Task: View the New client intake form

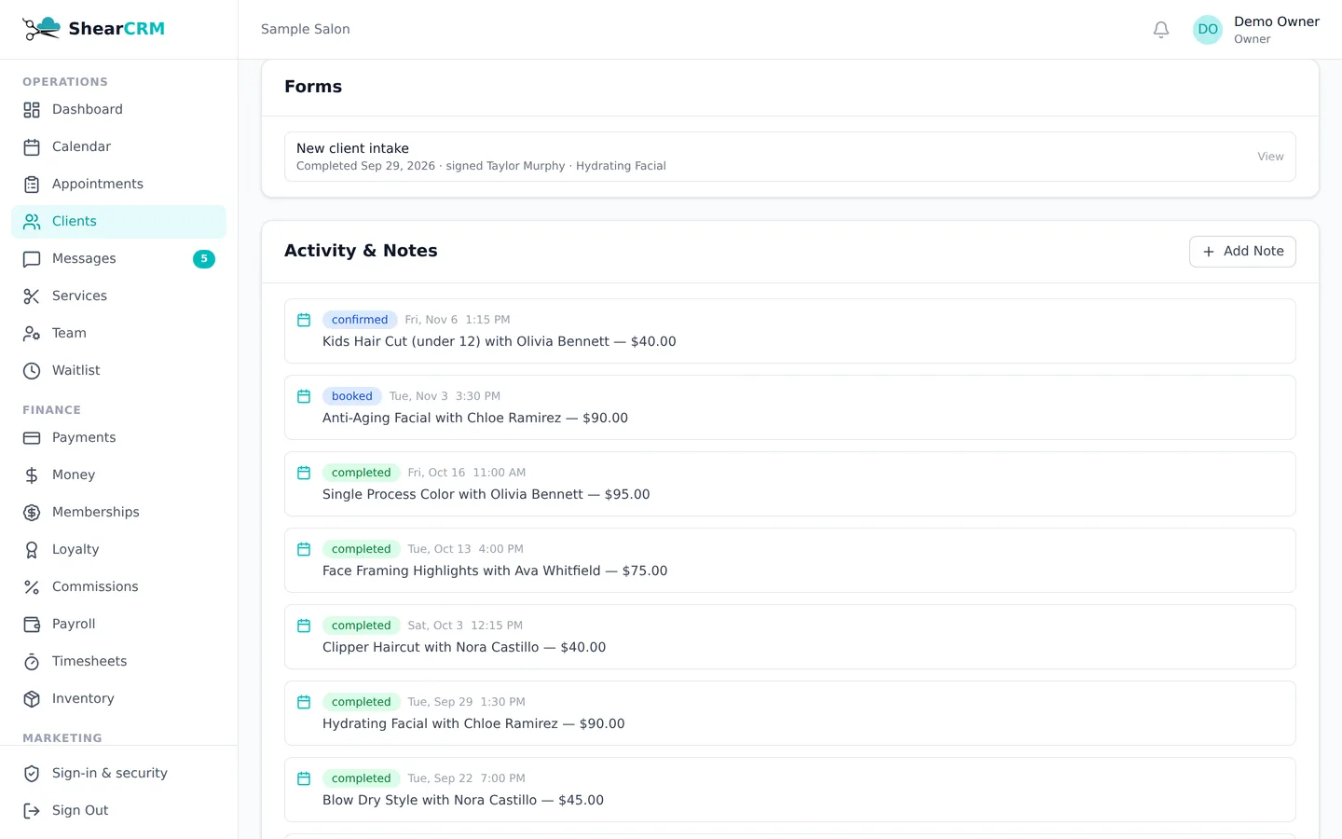Action: [1270, 157]
